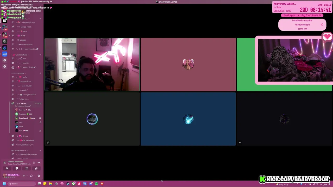Focus Peachesmk webcam video tile
This screenshot has width=333, height=187.
pos(92,65)
